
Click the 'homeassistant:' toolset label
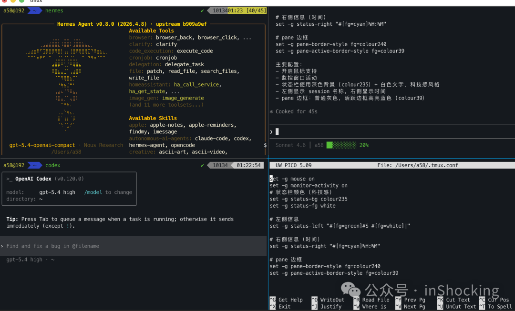(x=150, y=85)
